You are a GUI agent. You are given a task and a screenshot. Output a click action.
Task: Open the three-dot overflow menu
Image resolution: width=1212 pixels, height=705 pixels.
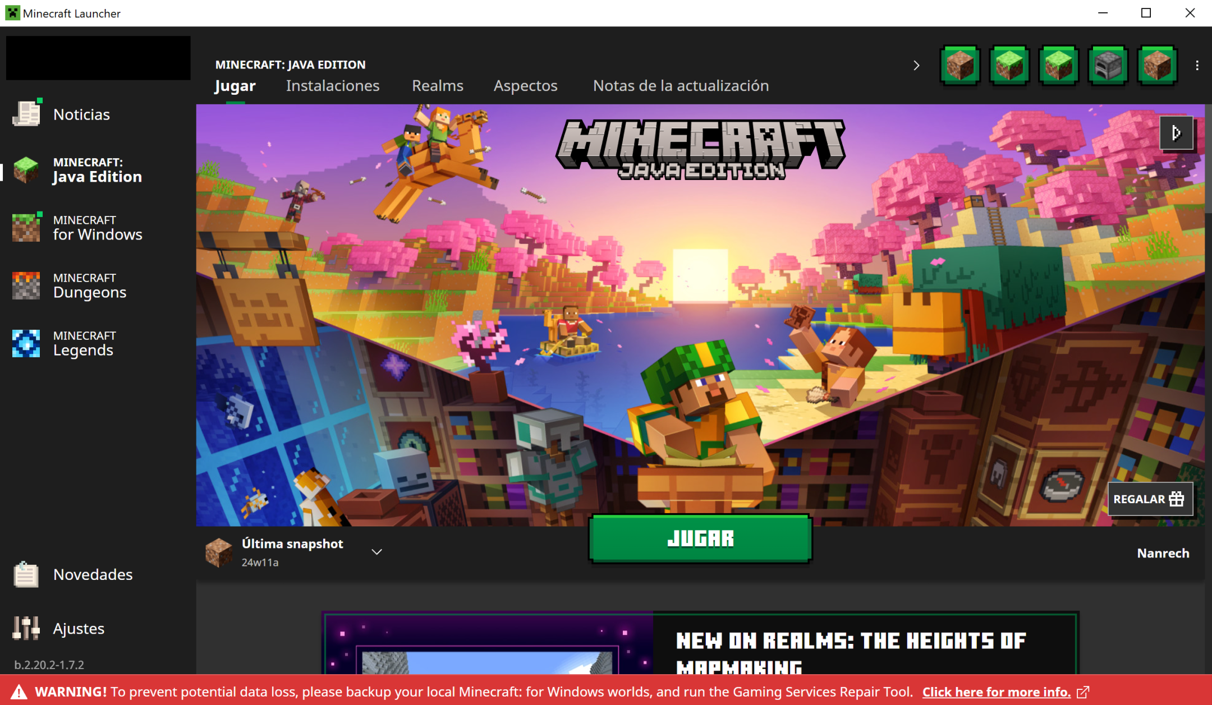(x=1197, y=66)
